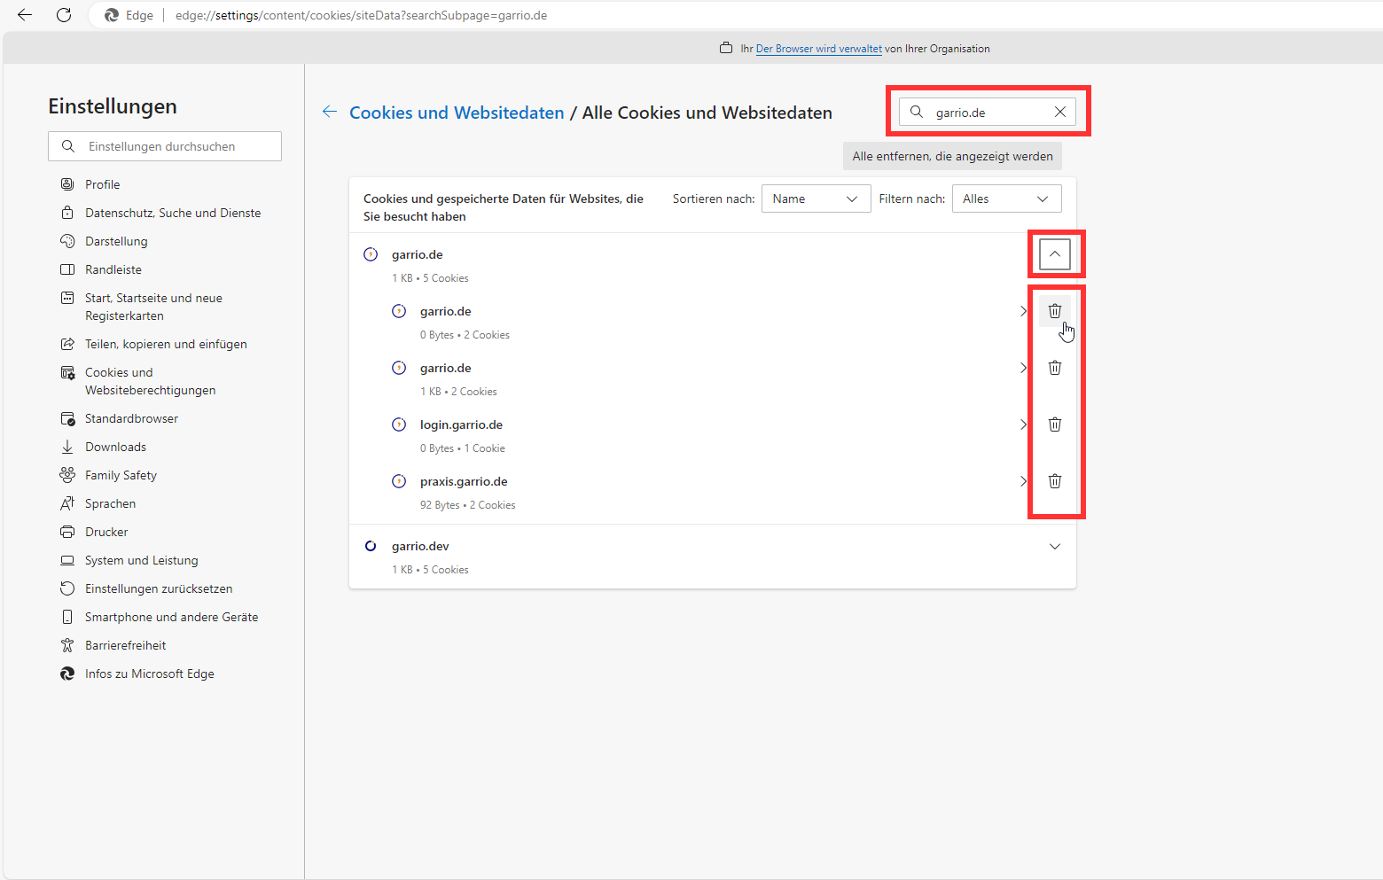
Task: Reload the page with refresh icon
Action: point(64,15)
